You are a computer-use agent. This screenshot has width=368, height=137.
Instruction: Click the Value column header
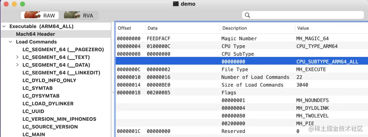click(x=303, y=28)
